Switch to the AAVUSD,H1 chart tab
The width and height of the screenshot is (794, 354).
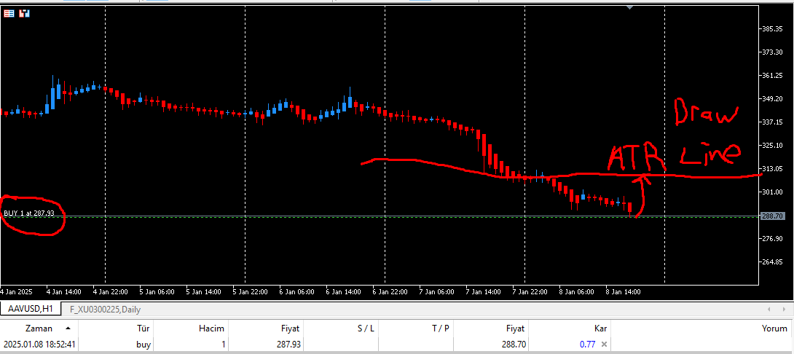30,309
